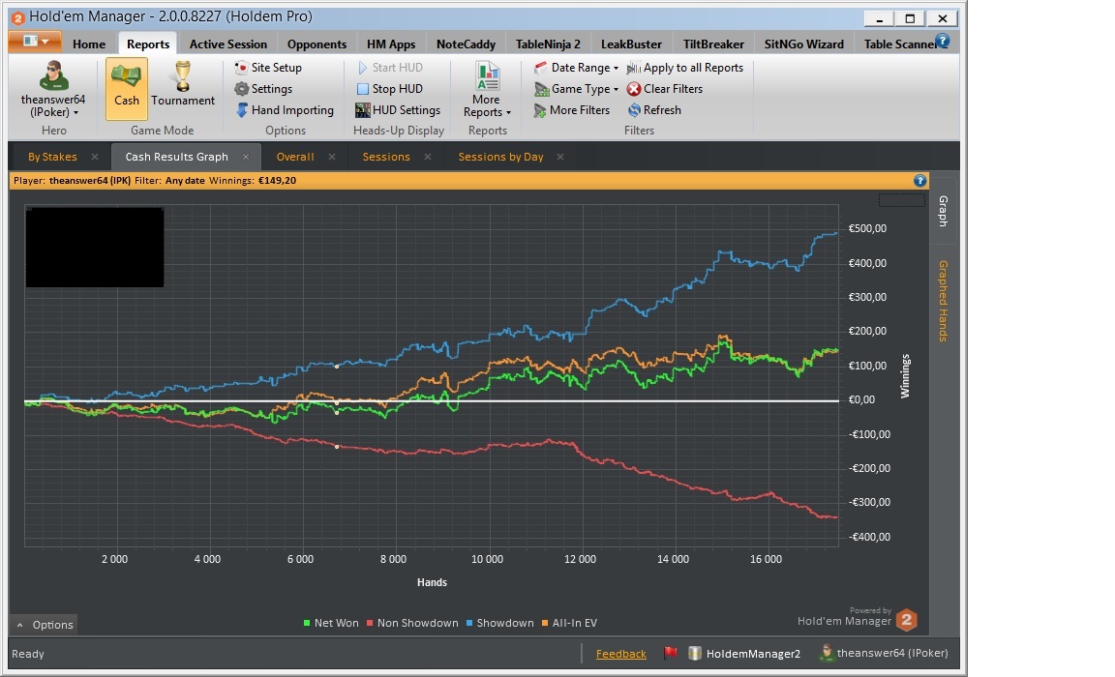1115x677 pixels.
Task: Open the Active Session tab
Action: (x=228, y=44)
